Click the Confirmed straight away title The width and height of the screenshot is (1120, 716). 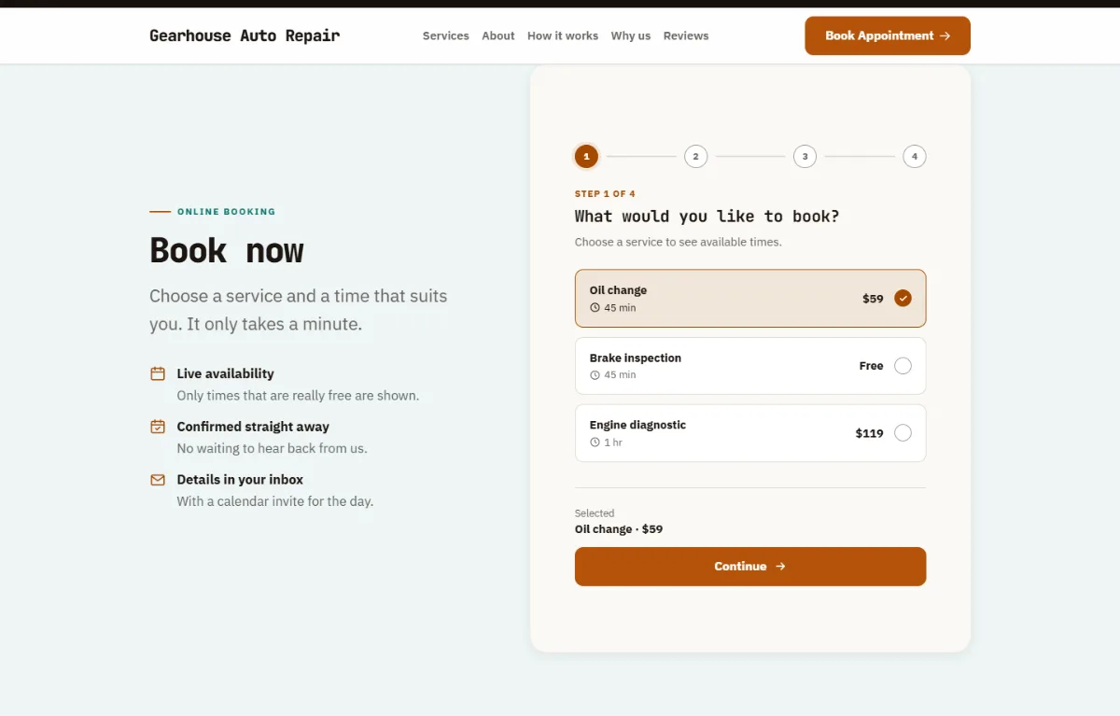tap(253, 427)
